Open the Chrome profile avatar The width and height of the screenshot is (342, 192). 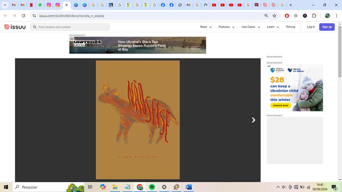click(x=327, y=16)
